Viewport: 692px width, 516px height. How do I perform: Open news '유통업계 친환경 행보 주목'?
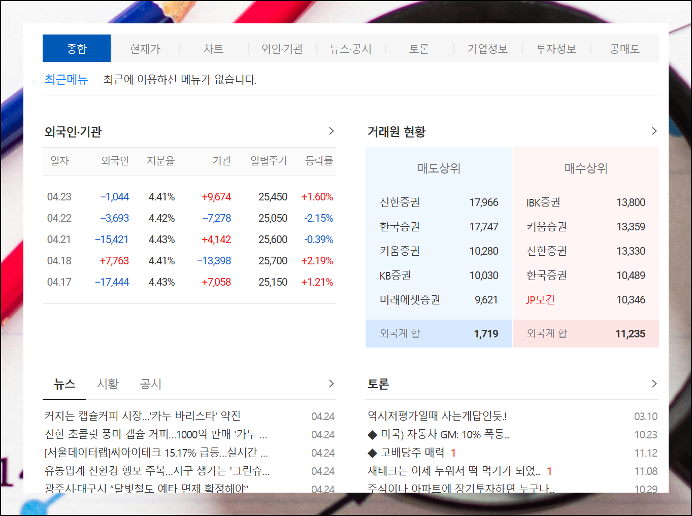tap(157, 471)
